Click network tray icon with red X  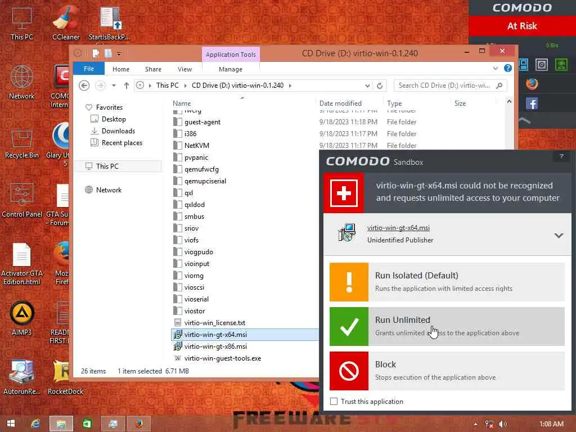click(x=489, y=424)
